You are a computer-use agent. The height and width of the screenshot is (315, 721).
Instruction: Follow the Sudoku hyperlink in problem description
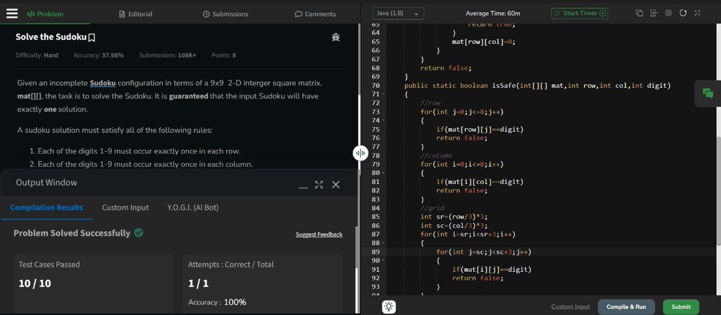tap(103, 83)
